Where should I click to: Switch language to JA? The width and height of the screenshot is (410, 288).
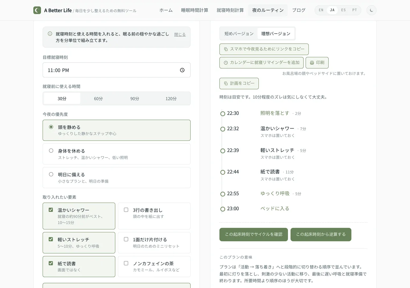(332, 10)
